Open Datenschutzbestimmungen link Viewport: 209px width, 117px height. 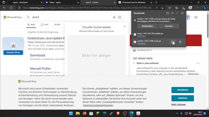click(x=98, y=105)
